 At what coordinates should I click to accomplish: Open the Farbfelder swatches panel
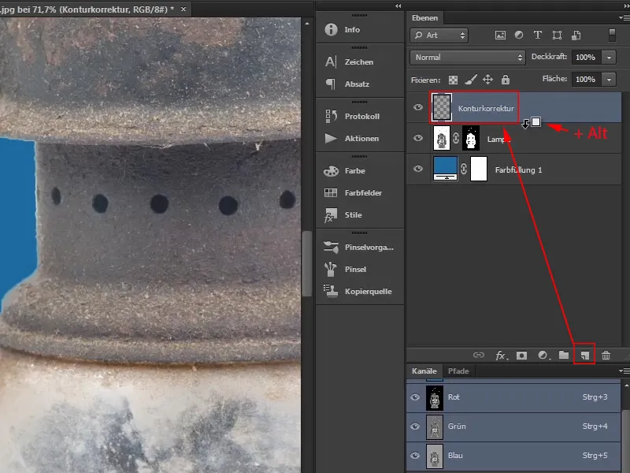click(353, 192)
